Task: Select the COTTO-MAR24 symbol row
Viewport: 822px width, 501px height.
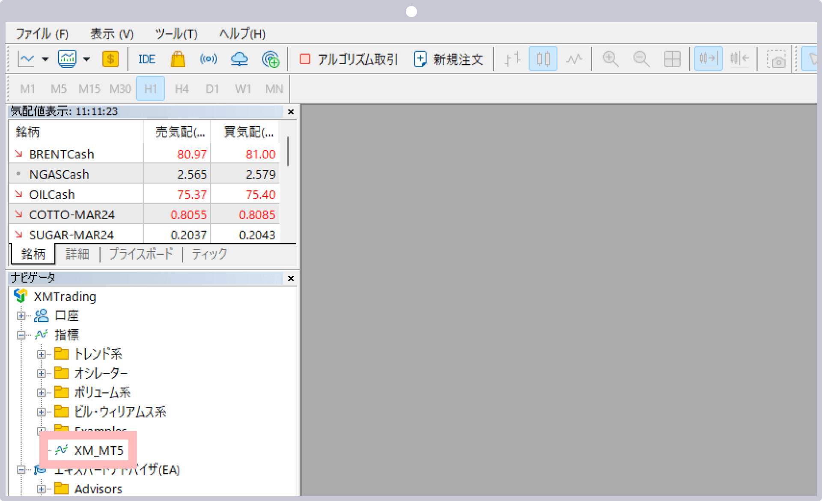Action: click(x=144, y=214)
